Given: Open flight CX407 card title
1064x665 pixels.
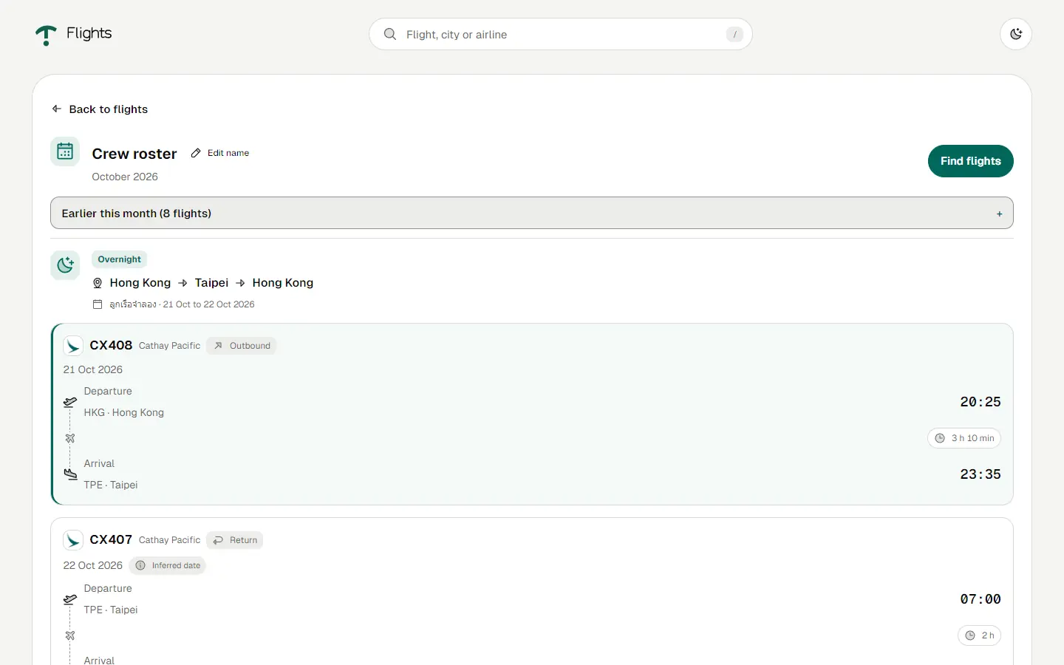Looking at the screenshot, I should [x=111, y=539].
